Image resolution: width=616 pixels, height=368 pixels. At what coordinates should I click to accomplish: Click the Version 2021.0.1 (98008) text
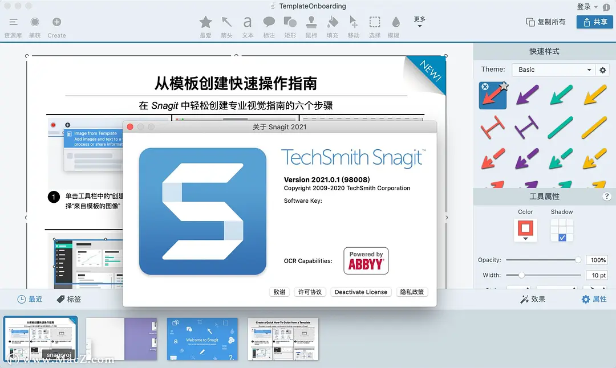327,179
